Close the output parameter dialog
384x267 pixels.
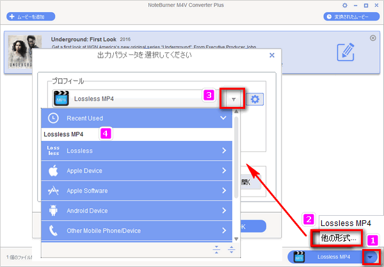(272, 55)
